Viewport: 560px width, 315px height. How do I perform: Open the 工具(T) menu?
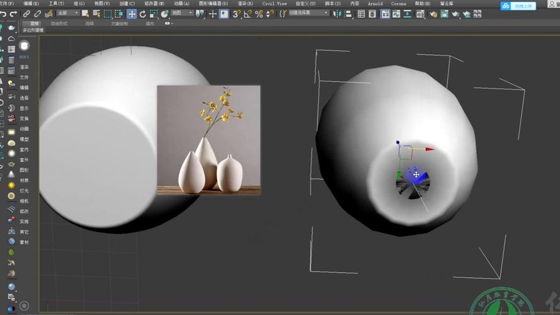click(56, 3)
